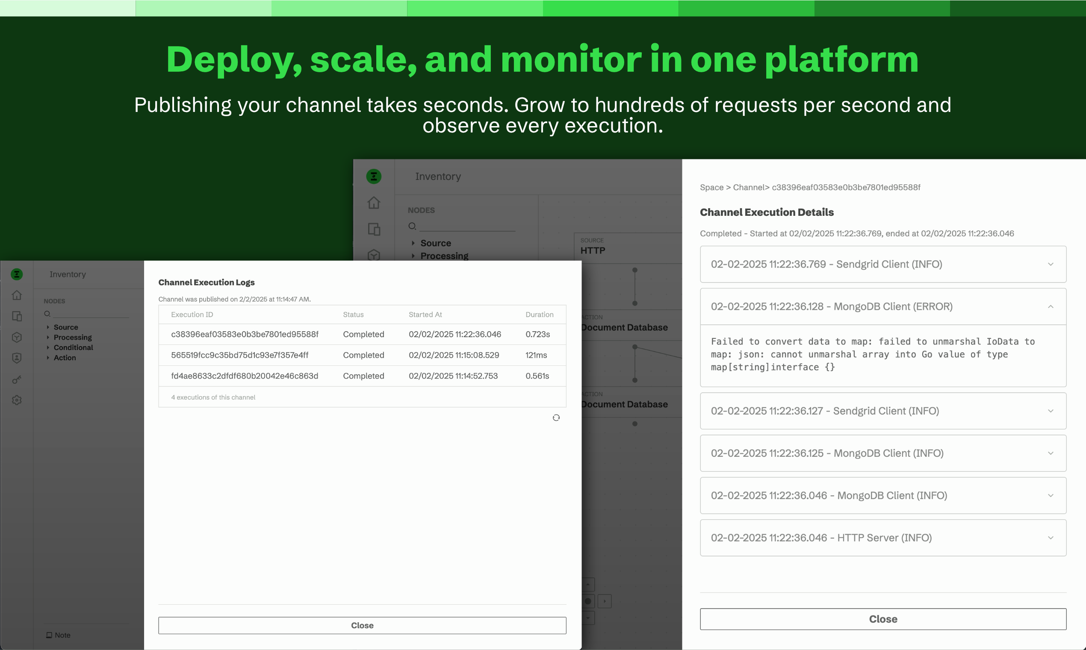The height and width of the screenshot is (650, 1086).
Task: Expand Processing in the back window NODES panel
Action: [x=413, y=256]
